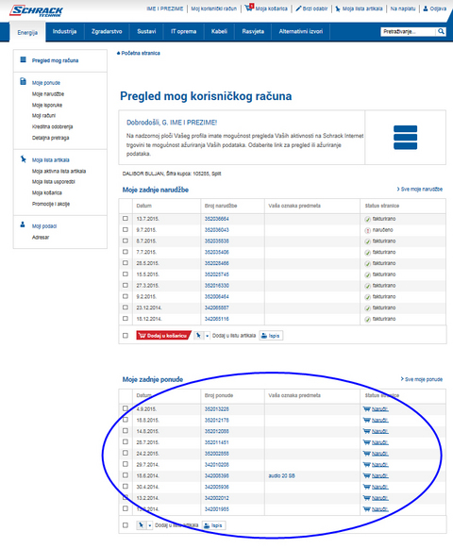Image resolution: width=453 pixels, height=548 pixels.
Task: Open Adresar in the sidebar
Action: 41,238
